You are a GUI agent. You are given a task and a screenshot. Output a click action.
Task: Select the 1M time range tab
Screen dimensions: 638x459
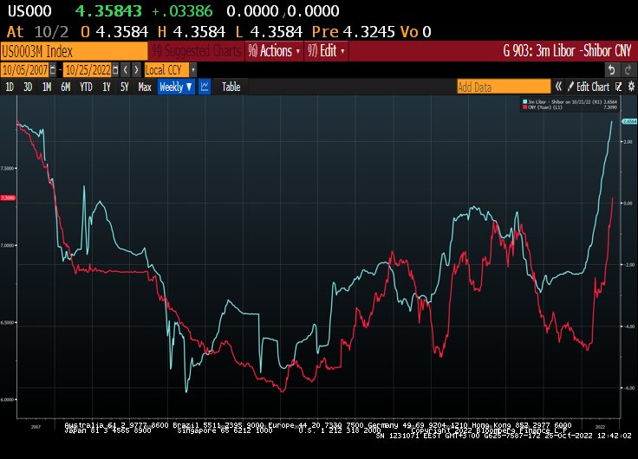click(47, 87)
